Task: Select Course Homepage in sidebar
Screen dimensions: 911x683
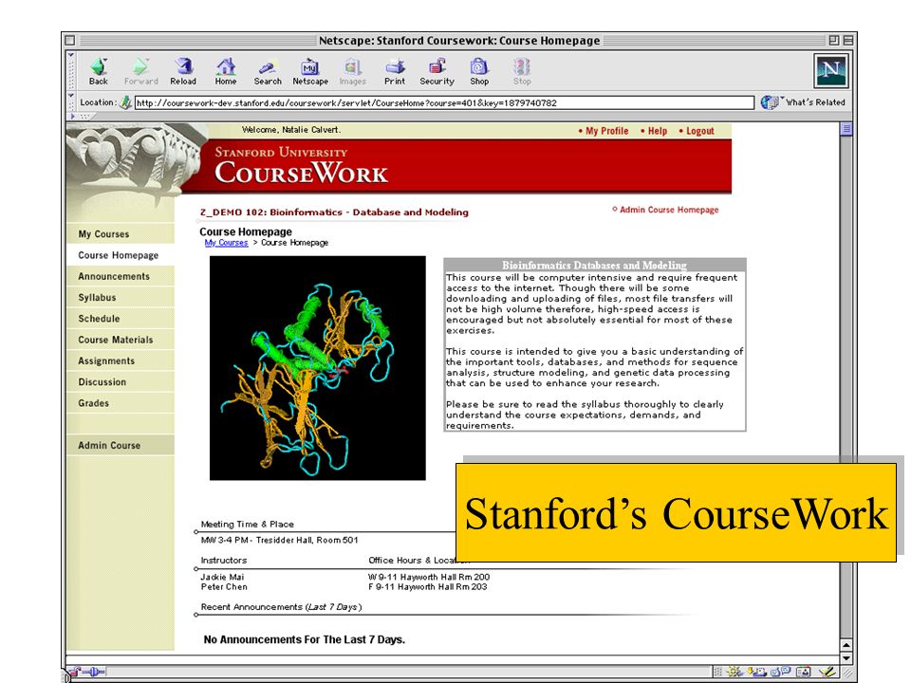Action: click(x=121, y=255)
